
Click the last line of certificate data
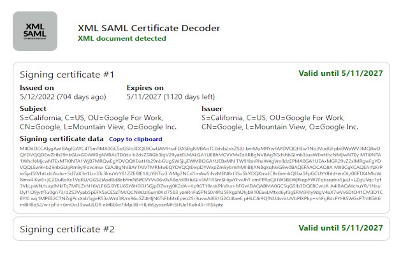[121, 205]
